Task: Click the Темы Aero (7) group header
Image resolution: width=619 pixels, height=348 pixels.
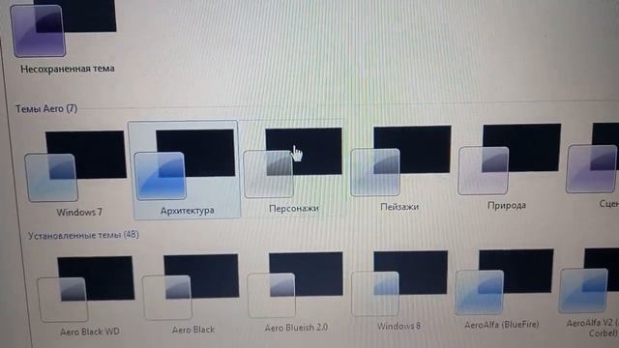Action: click(x=46, y=108)
